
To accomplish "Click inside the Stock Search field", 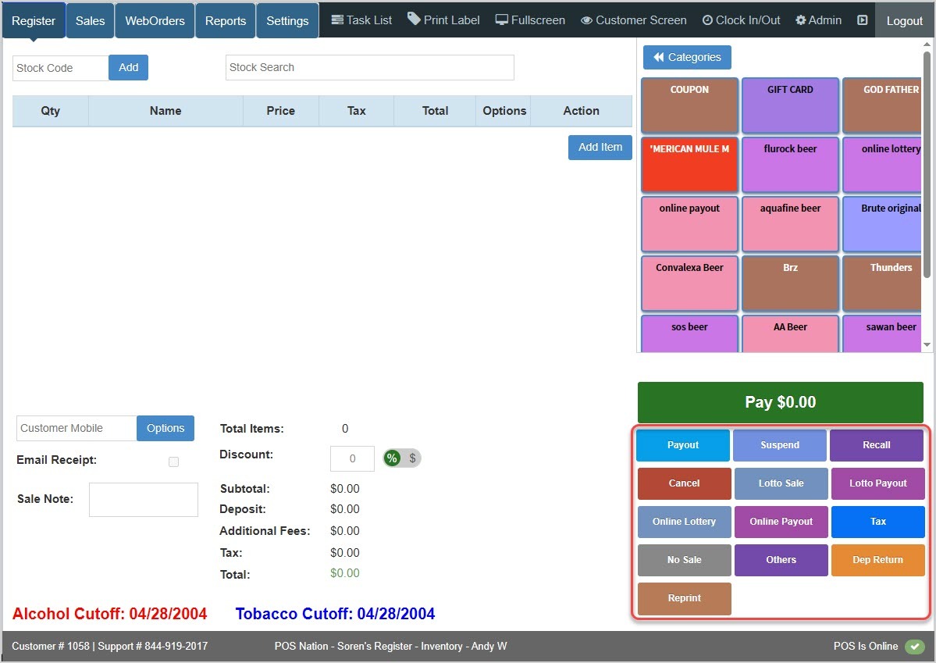I will coord(369,68).
